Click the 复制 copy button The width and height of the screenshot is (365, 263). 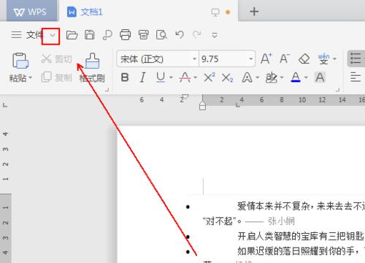coord(57,77)
